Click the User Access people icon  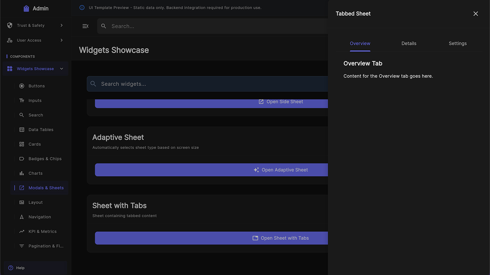tap(10, 40)
